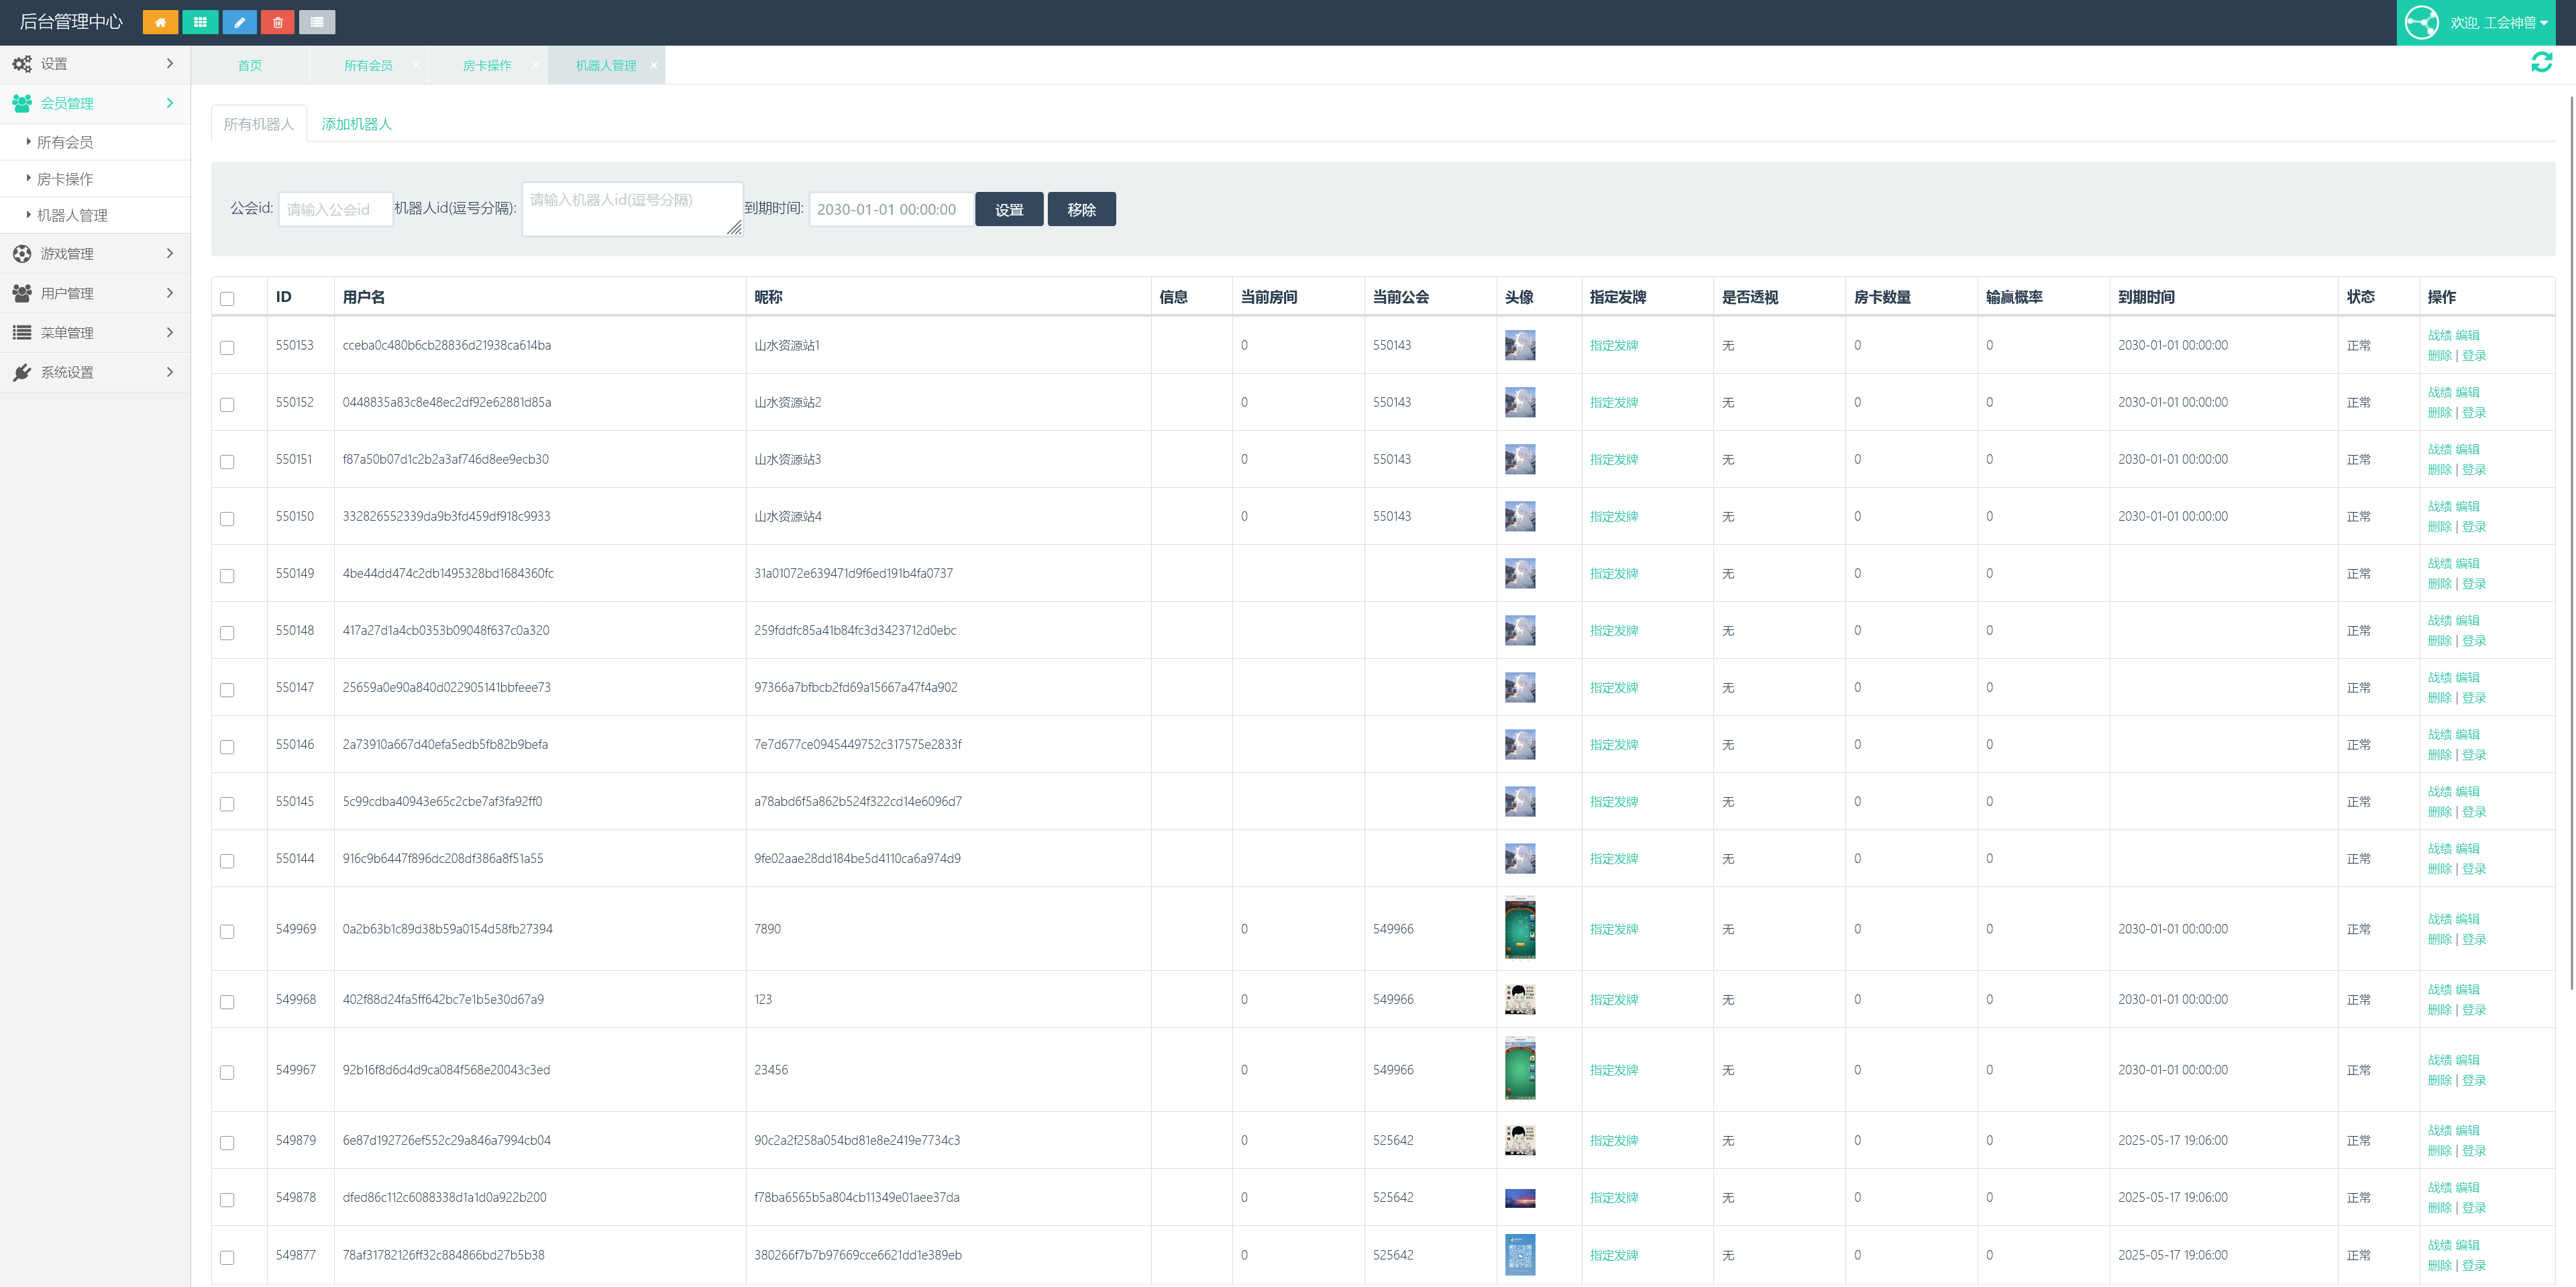Toggle the select-all checkbox in table header
The width and height of the screenshot is (2576, 1287).
227,299
